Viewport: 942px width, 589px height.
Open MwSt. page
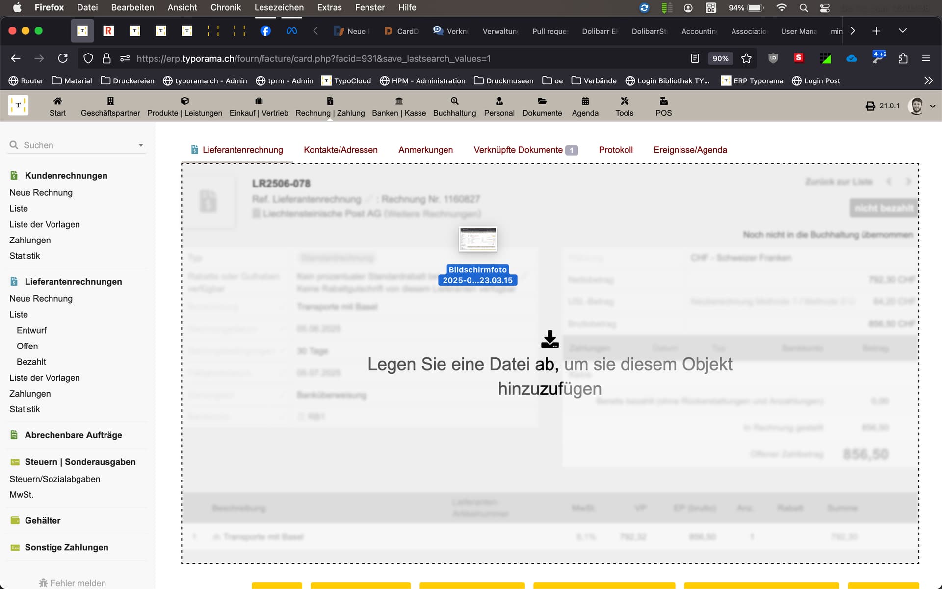22,495
